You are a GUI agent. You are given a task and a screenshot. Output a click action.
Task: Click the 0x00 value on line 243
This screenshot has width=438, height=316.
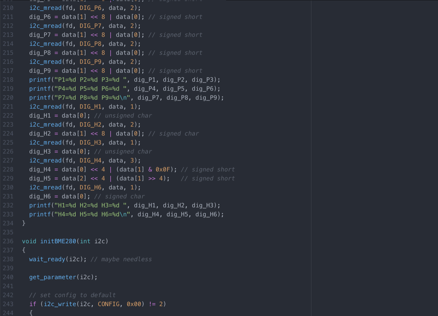click(x=134, y=304)
